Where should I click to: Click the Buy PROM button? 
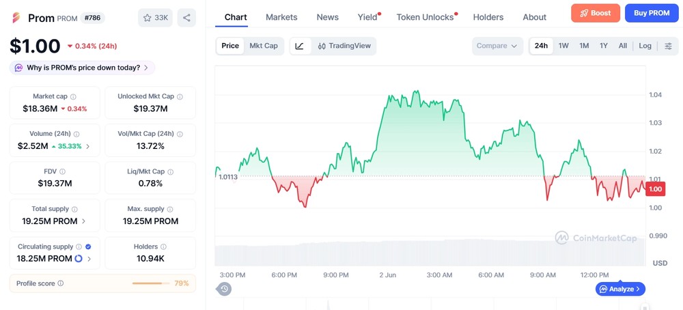pyautogui.click(x=652, y=13)
